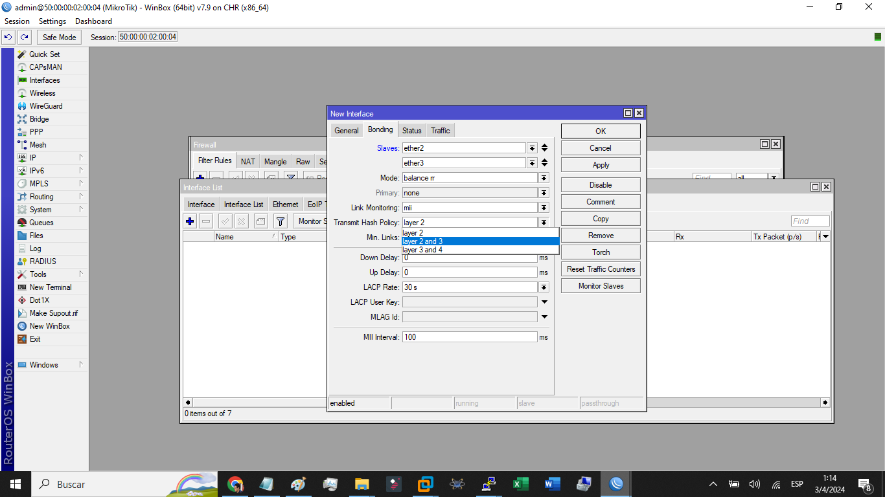Click Make Supout.rif
Viewport: 885px width, 497px height.
(54, 313)
